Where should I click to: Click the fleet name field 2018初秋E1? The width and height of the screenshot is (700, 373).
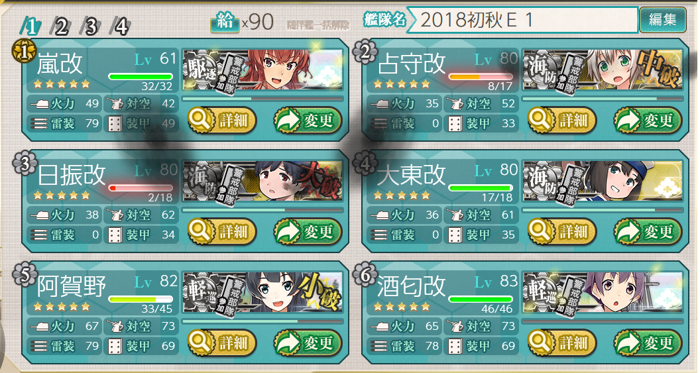524,20
